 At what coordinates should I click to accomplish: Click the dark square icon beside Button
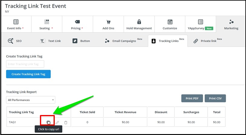coord(75,41)
